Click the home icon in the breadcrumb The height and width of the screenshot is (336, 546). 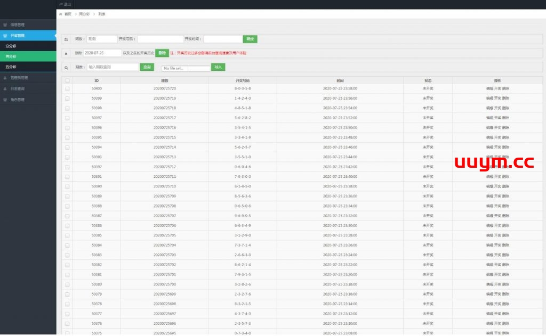60,14
